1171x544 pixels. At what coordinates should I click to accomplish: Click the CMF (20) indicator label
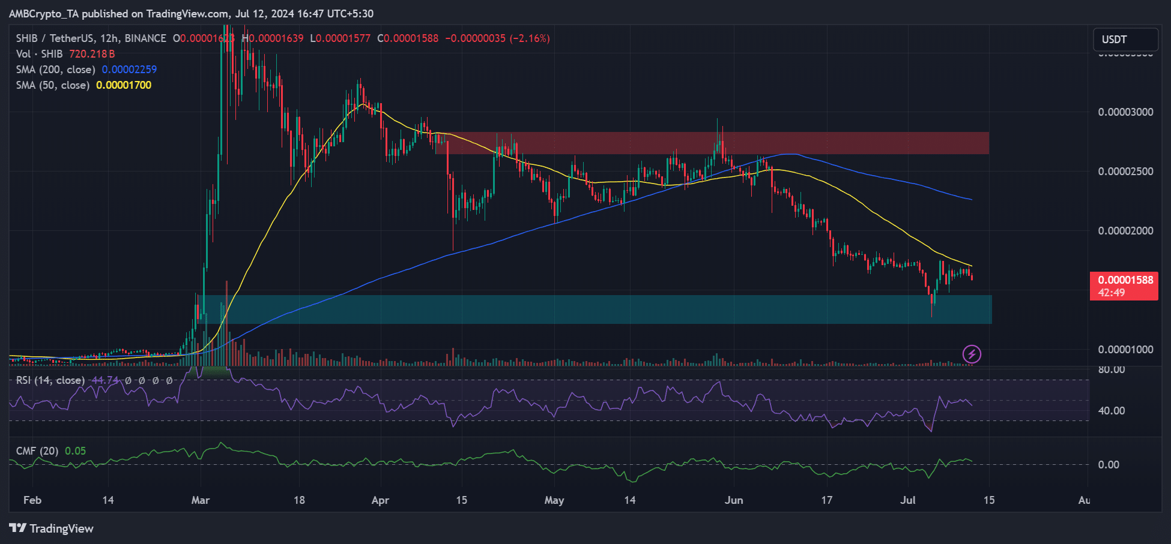coord(37,451)
